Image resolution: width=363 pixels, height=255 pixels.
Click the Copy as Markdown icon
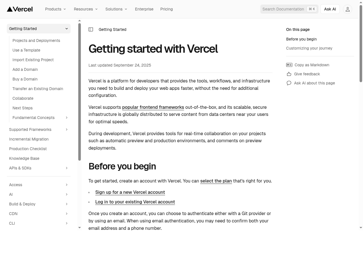click(x=289, y=65)
